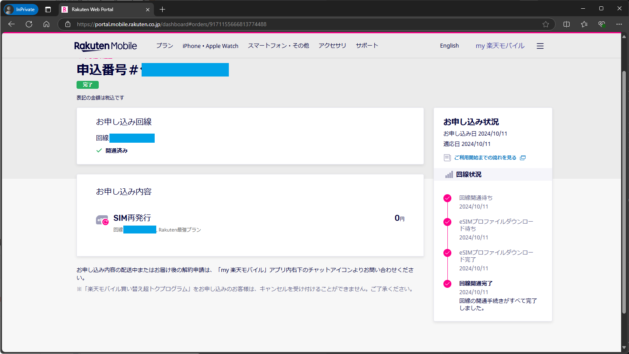Click the Rakuten Mobile logo
The height and width of the screenshot is (354, 629).
[x=105, y=46]
